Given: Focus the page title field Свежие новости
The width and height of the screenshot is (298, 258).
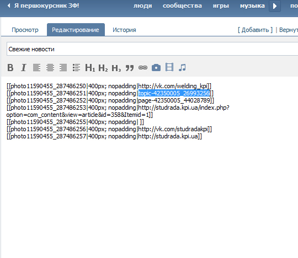Looking at the screenshot, I should point(152,49).
